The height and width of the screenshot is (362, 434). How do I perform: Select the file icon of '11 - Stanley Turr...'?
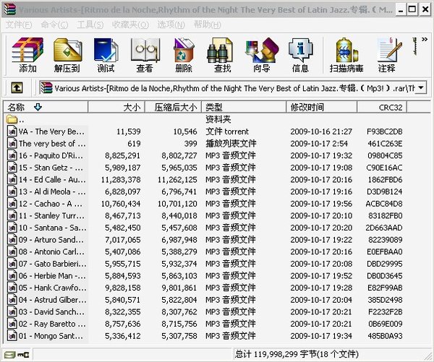[x=12, y=215]
